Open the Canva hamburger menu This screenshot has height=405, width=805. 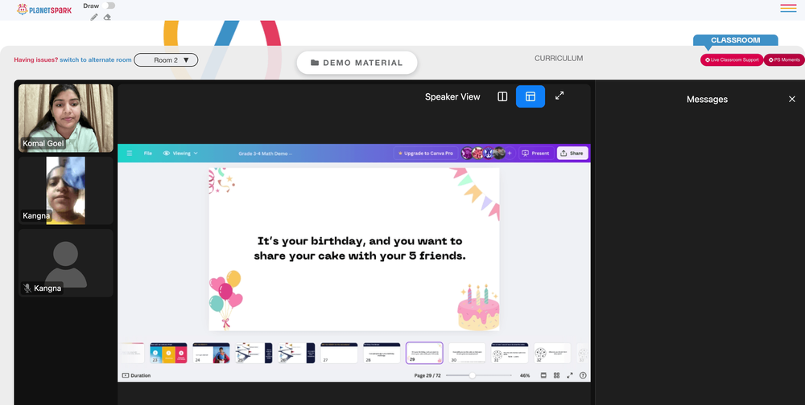click(130, 153)
